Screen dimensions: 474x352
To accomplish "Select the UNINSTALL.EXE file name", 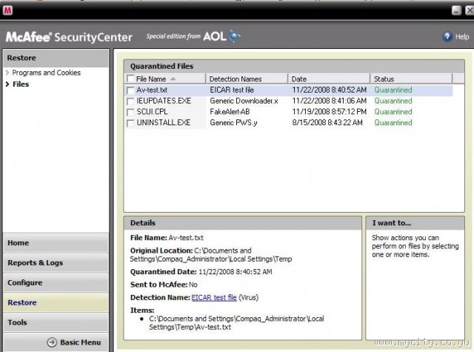I will point(164,123).
